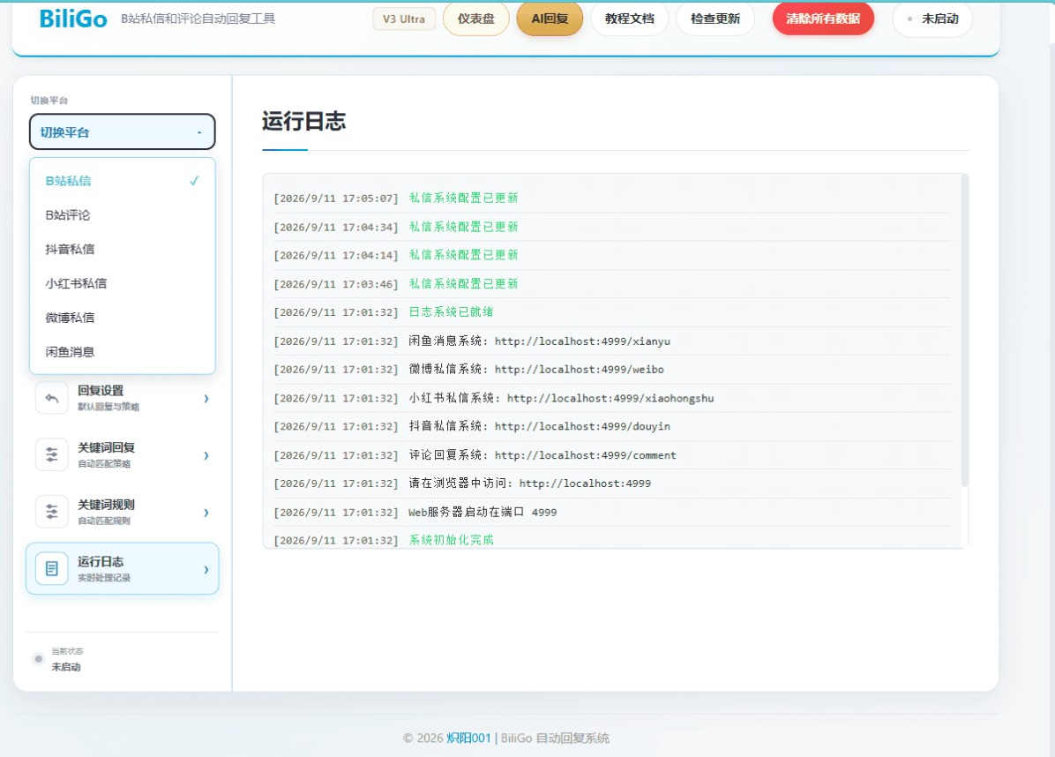Open the 仪表盘 dashboard button
This screenshot has width=1055, height=757.
[x=475, y=19]
